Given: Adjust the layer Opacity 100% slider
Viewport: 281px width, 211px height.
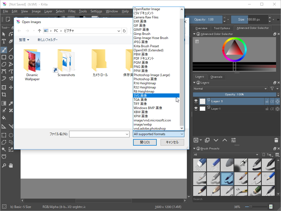Looking at the screenshot, I should tap(234, 95).
